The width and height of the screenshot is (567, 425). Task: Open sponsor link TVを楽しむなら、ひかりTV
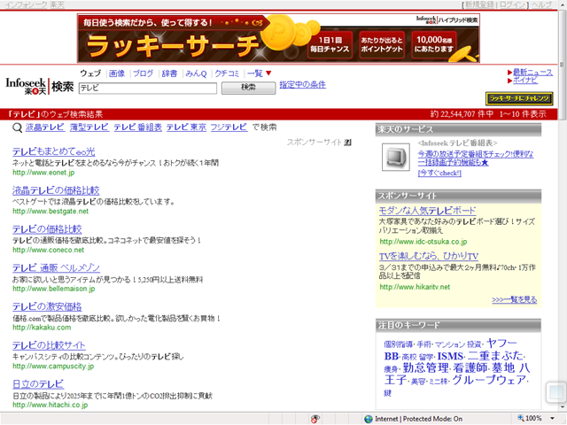429,256
